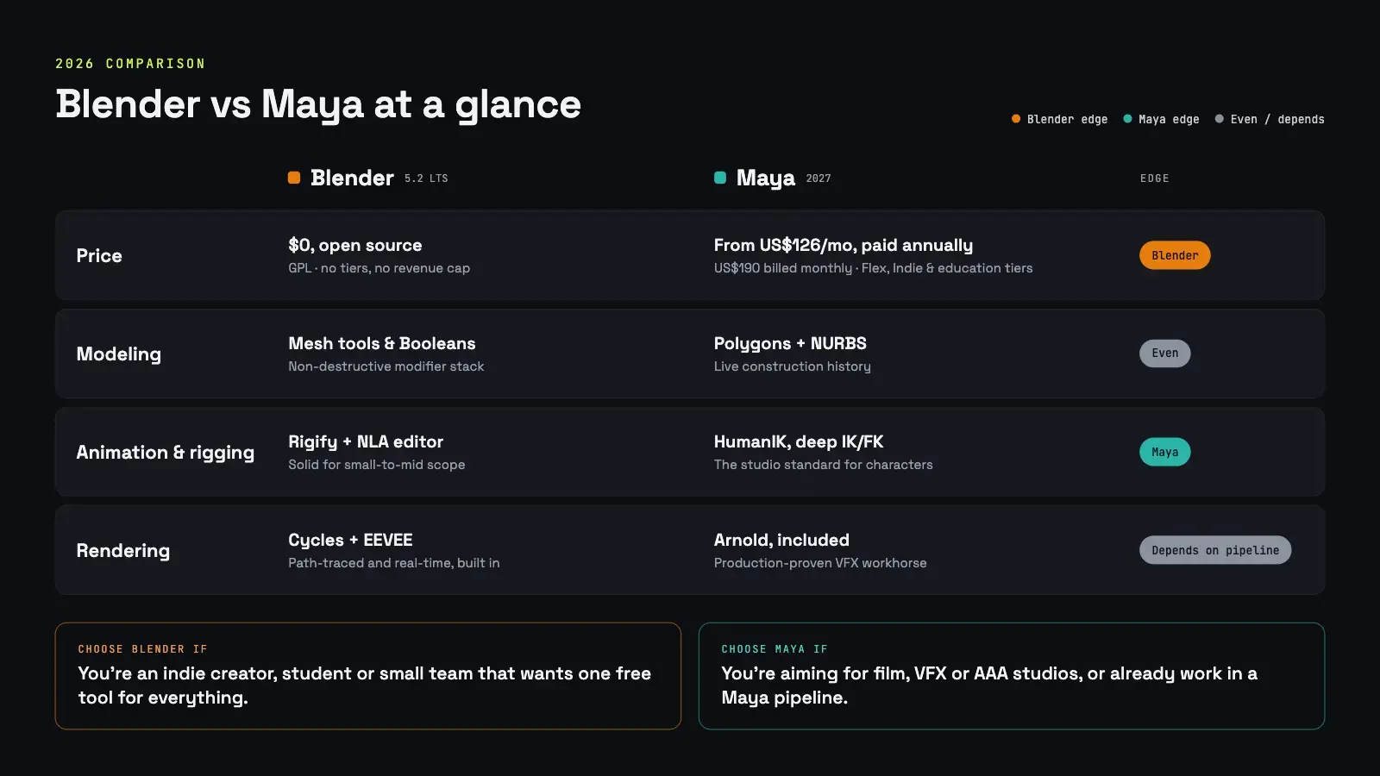Click 'Mesh tools & Booleans' text

pos(382,343)
